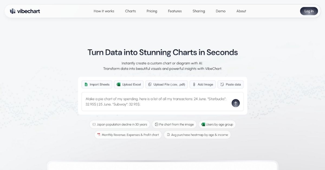Click the Excel icon on the Upload Excel button

(x=118, y=84)
